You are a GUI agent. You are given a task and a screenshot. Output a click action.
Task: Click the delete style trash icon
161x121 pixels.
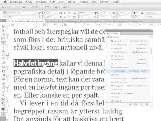[x=147, y=104]
